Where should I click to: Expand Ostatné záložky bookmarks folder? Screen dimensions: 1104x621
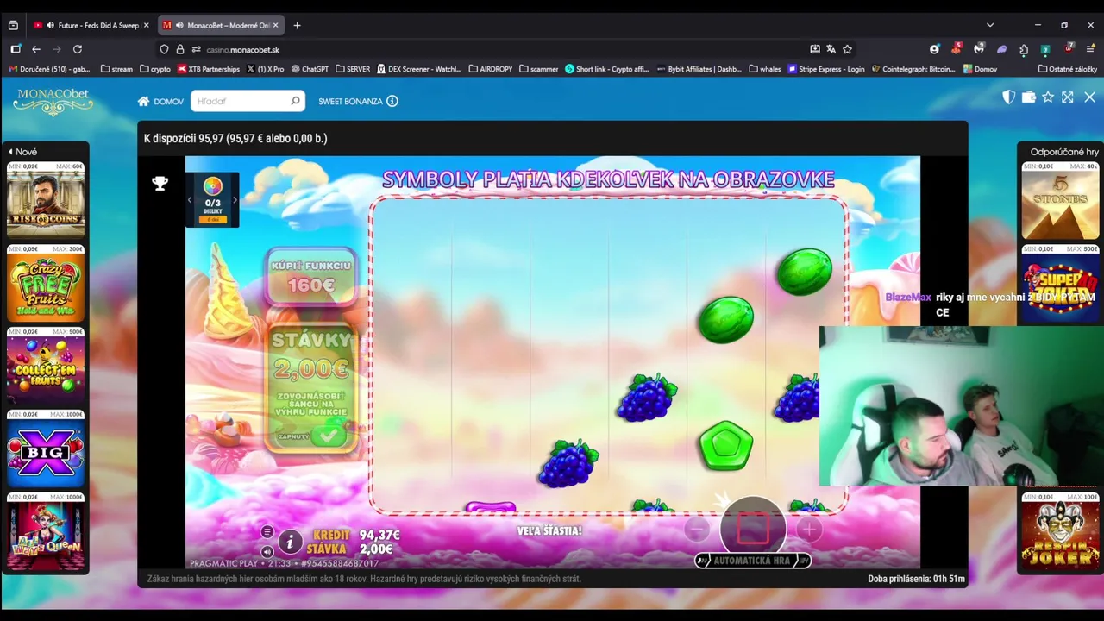(x=1068, y=69)
